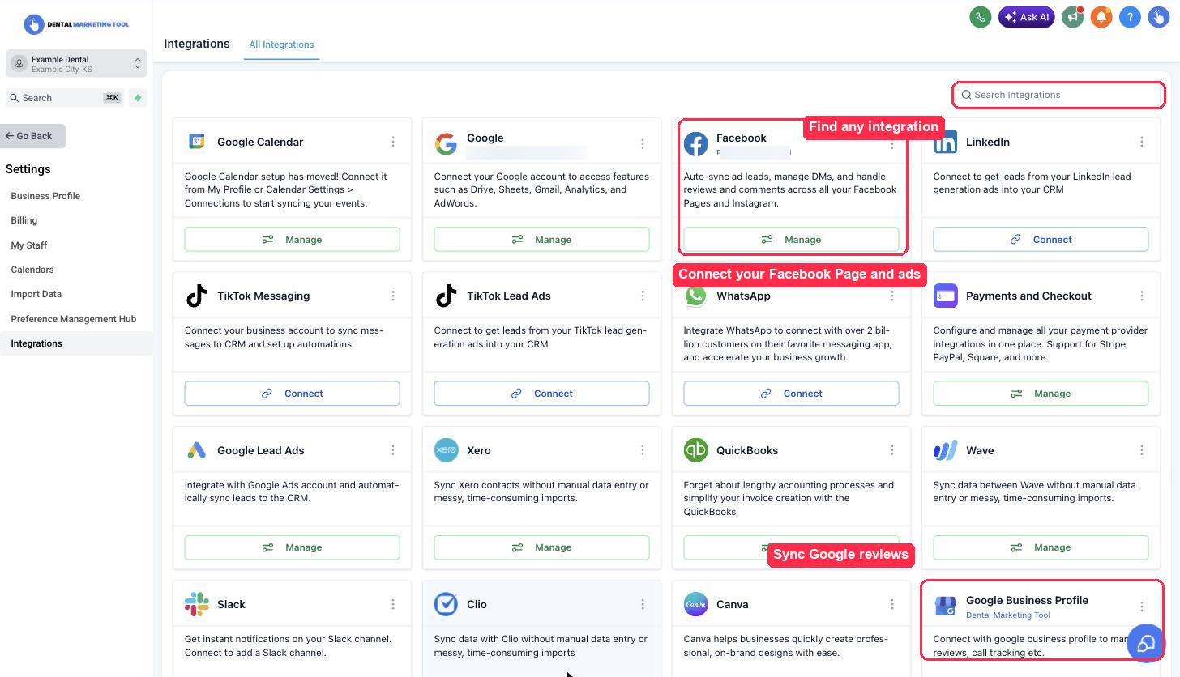Click the WhatsApp logo icon
This screenshot has height=677, width=1180.
pyautogui.click(x=695, y=296)
